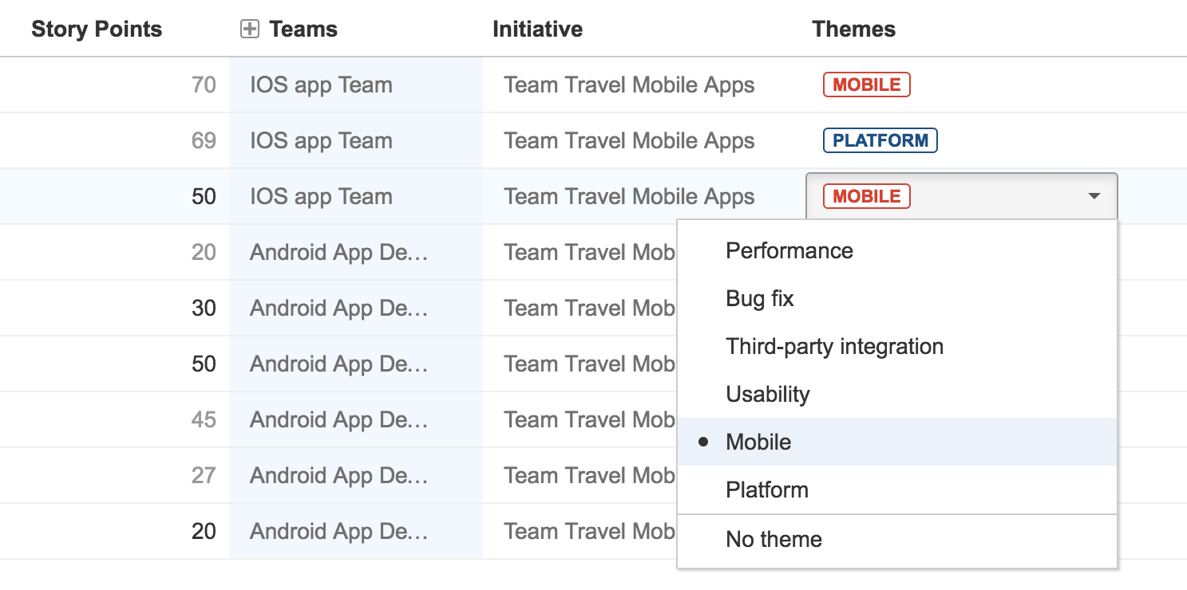
Task: Select Third-party integration theme
Action: coord(834,347)
